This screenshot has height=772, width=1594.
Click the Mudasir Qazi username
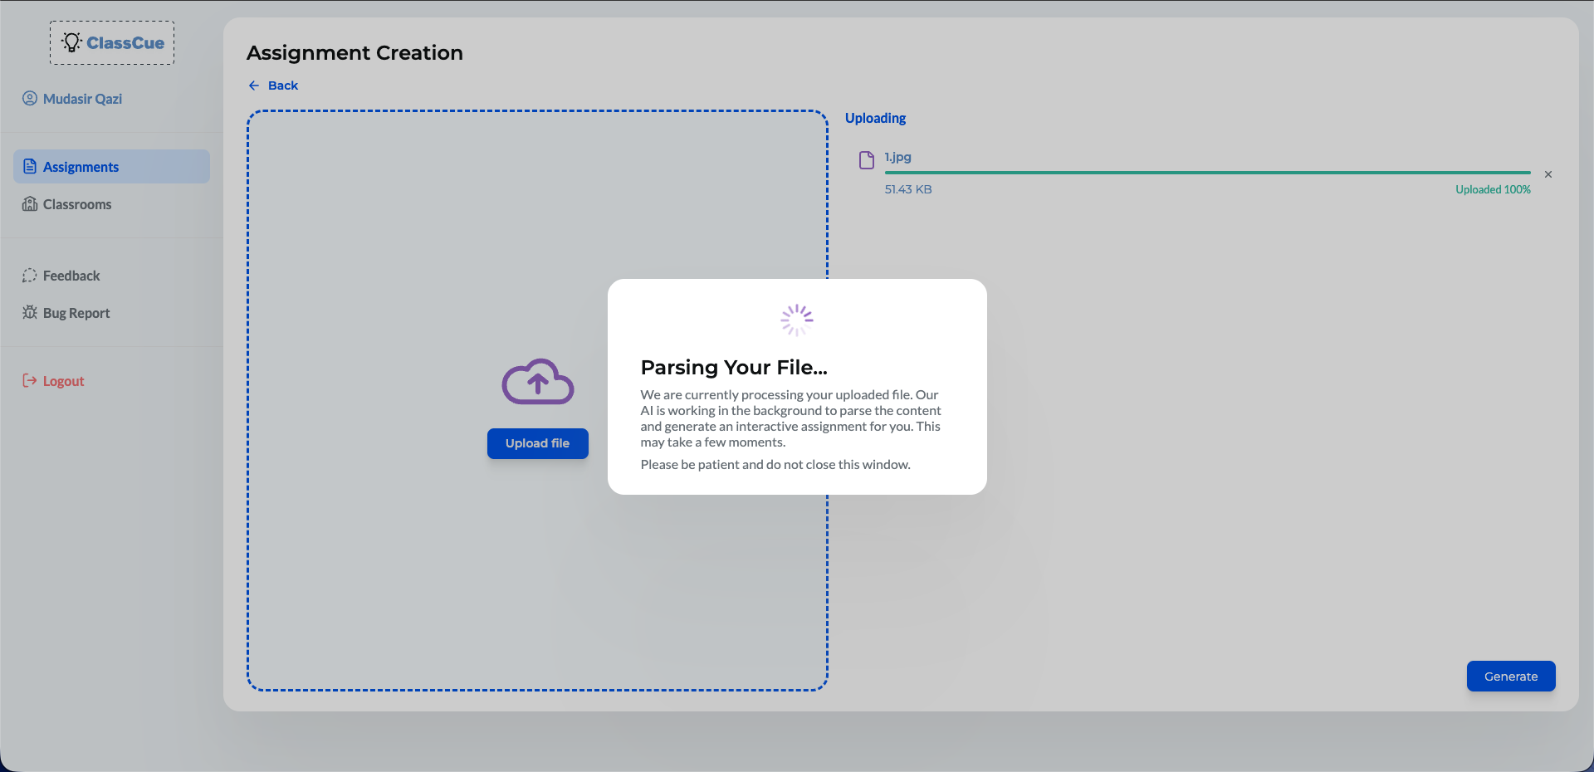(x=82, y=99)
